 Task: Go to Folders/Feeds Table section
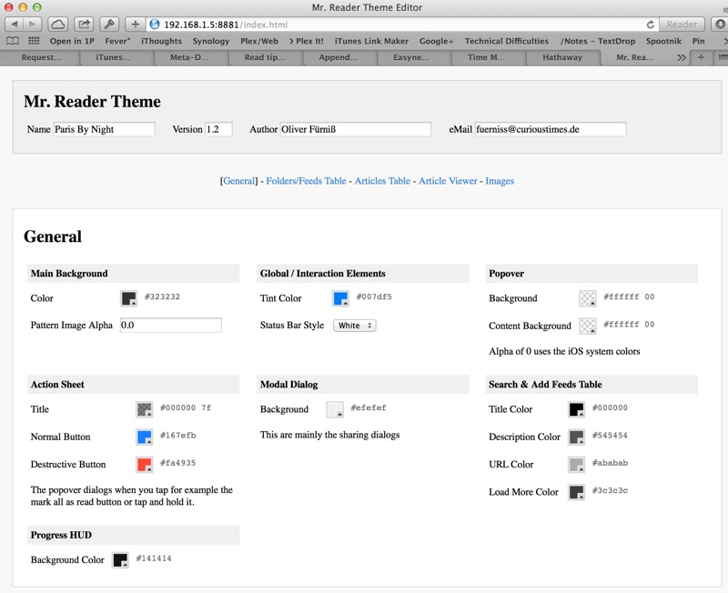306,181
